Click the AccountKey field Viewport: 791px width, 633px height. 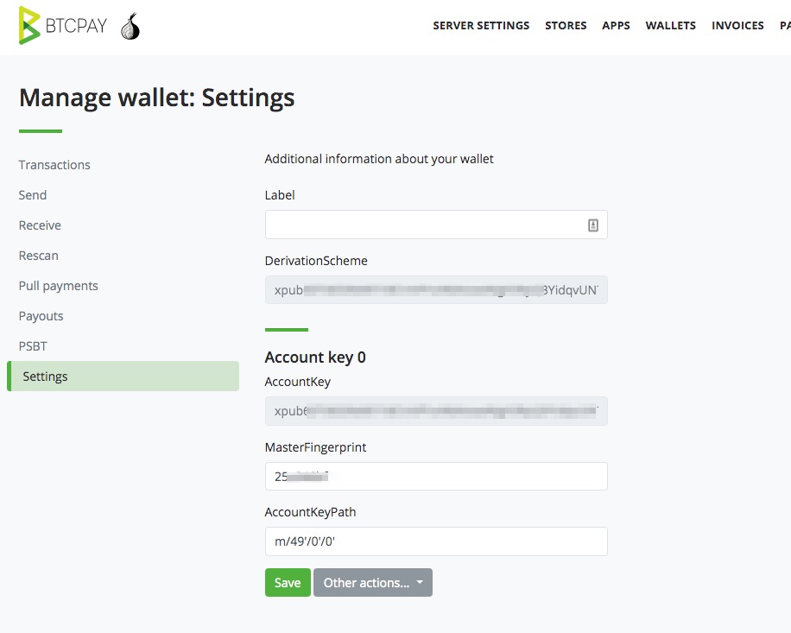pyautogui.click(x=436, y=411)
